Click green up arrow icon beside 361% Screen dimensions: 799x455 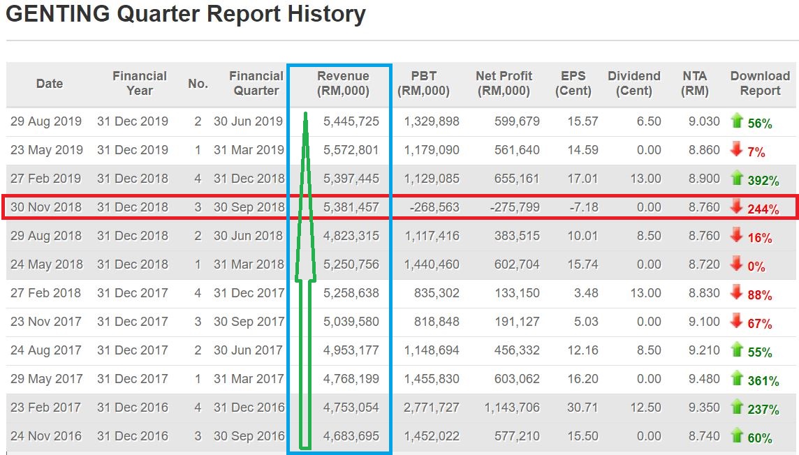point(737,378)
